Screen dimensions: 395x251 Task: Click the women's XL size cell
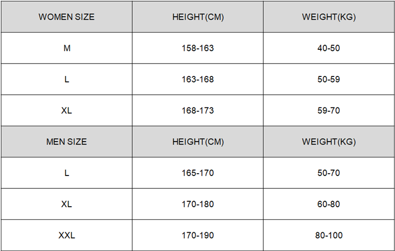tap(67, 110)
